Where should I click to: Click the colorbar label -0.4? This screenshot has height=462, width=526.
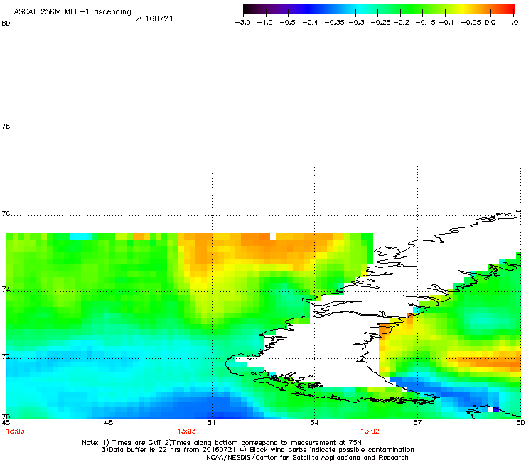311,23
